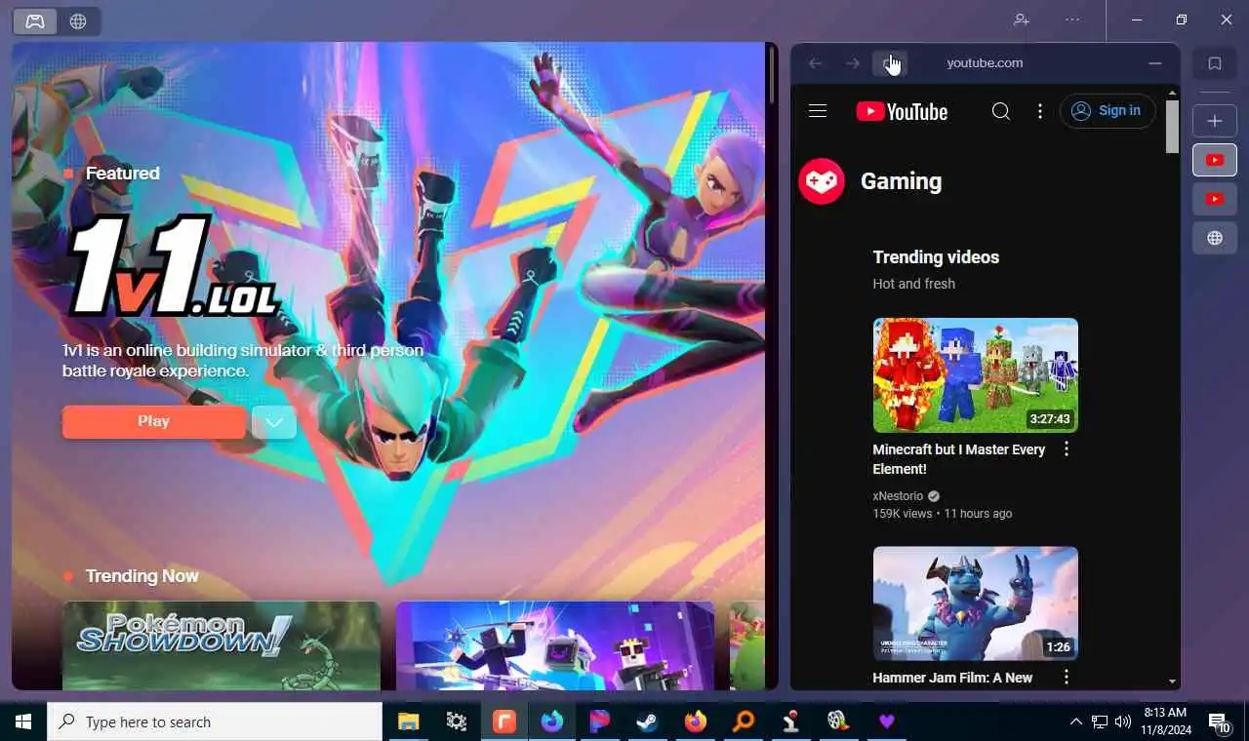The image size is (1249, 741).
Task: Click the YouTube Sign in button
Action: click(x=1108, y=111)
